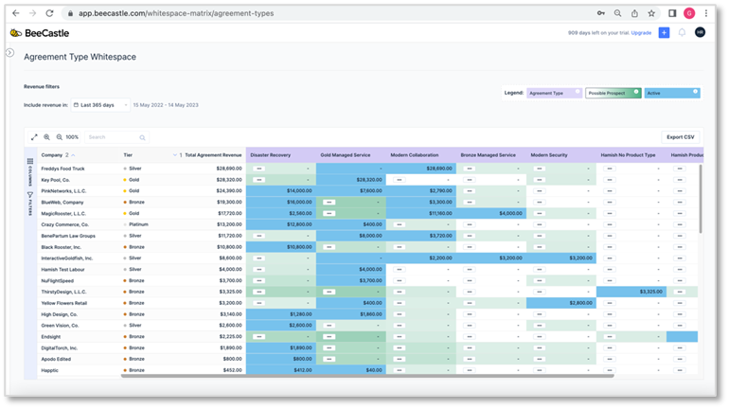Open the Chrome three-dot menu

(x=705, y=13)
